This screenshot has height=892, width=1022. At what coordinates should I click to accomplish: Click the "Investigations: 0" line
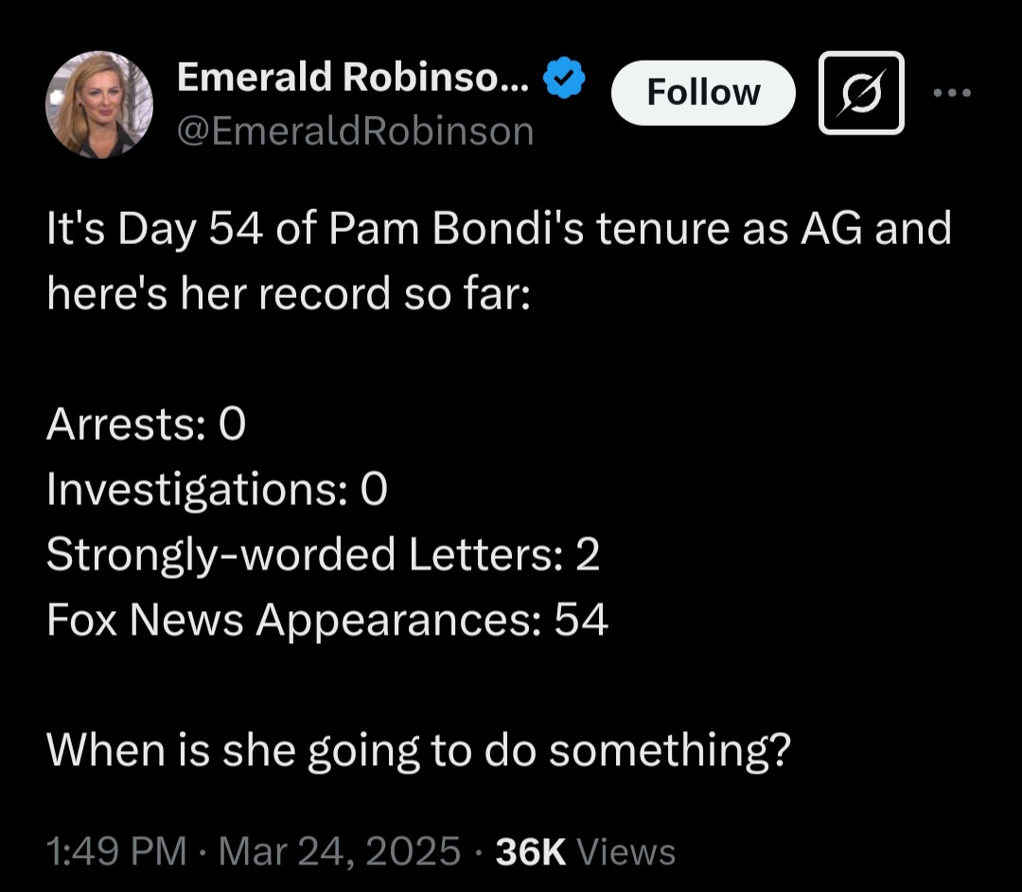point(217,490)
